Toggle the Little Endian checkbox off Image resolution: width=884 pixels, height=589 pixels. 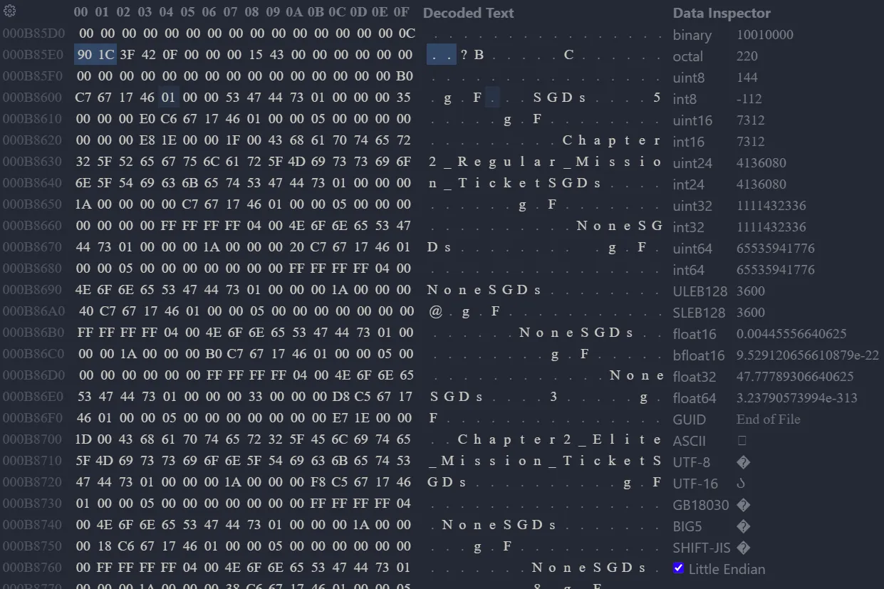(679, 568)
